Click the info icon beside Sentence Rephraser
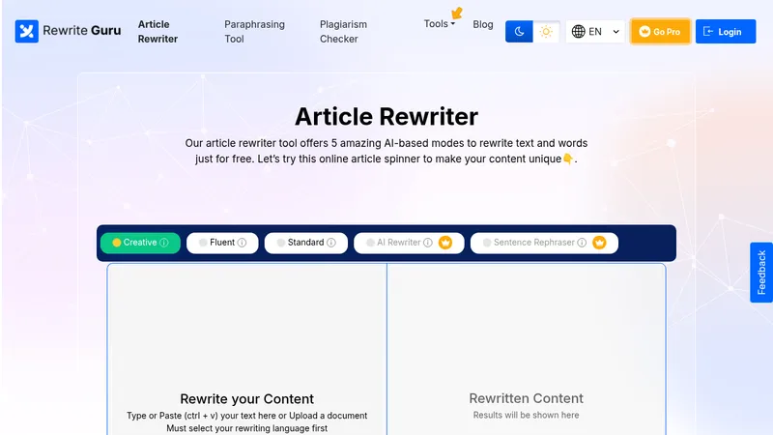 pyautogui.click(x=582, y=243)
